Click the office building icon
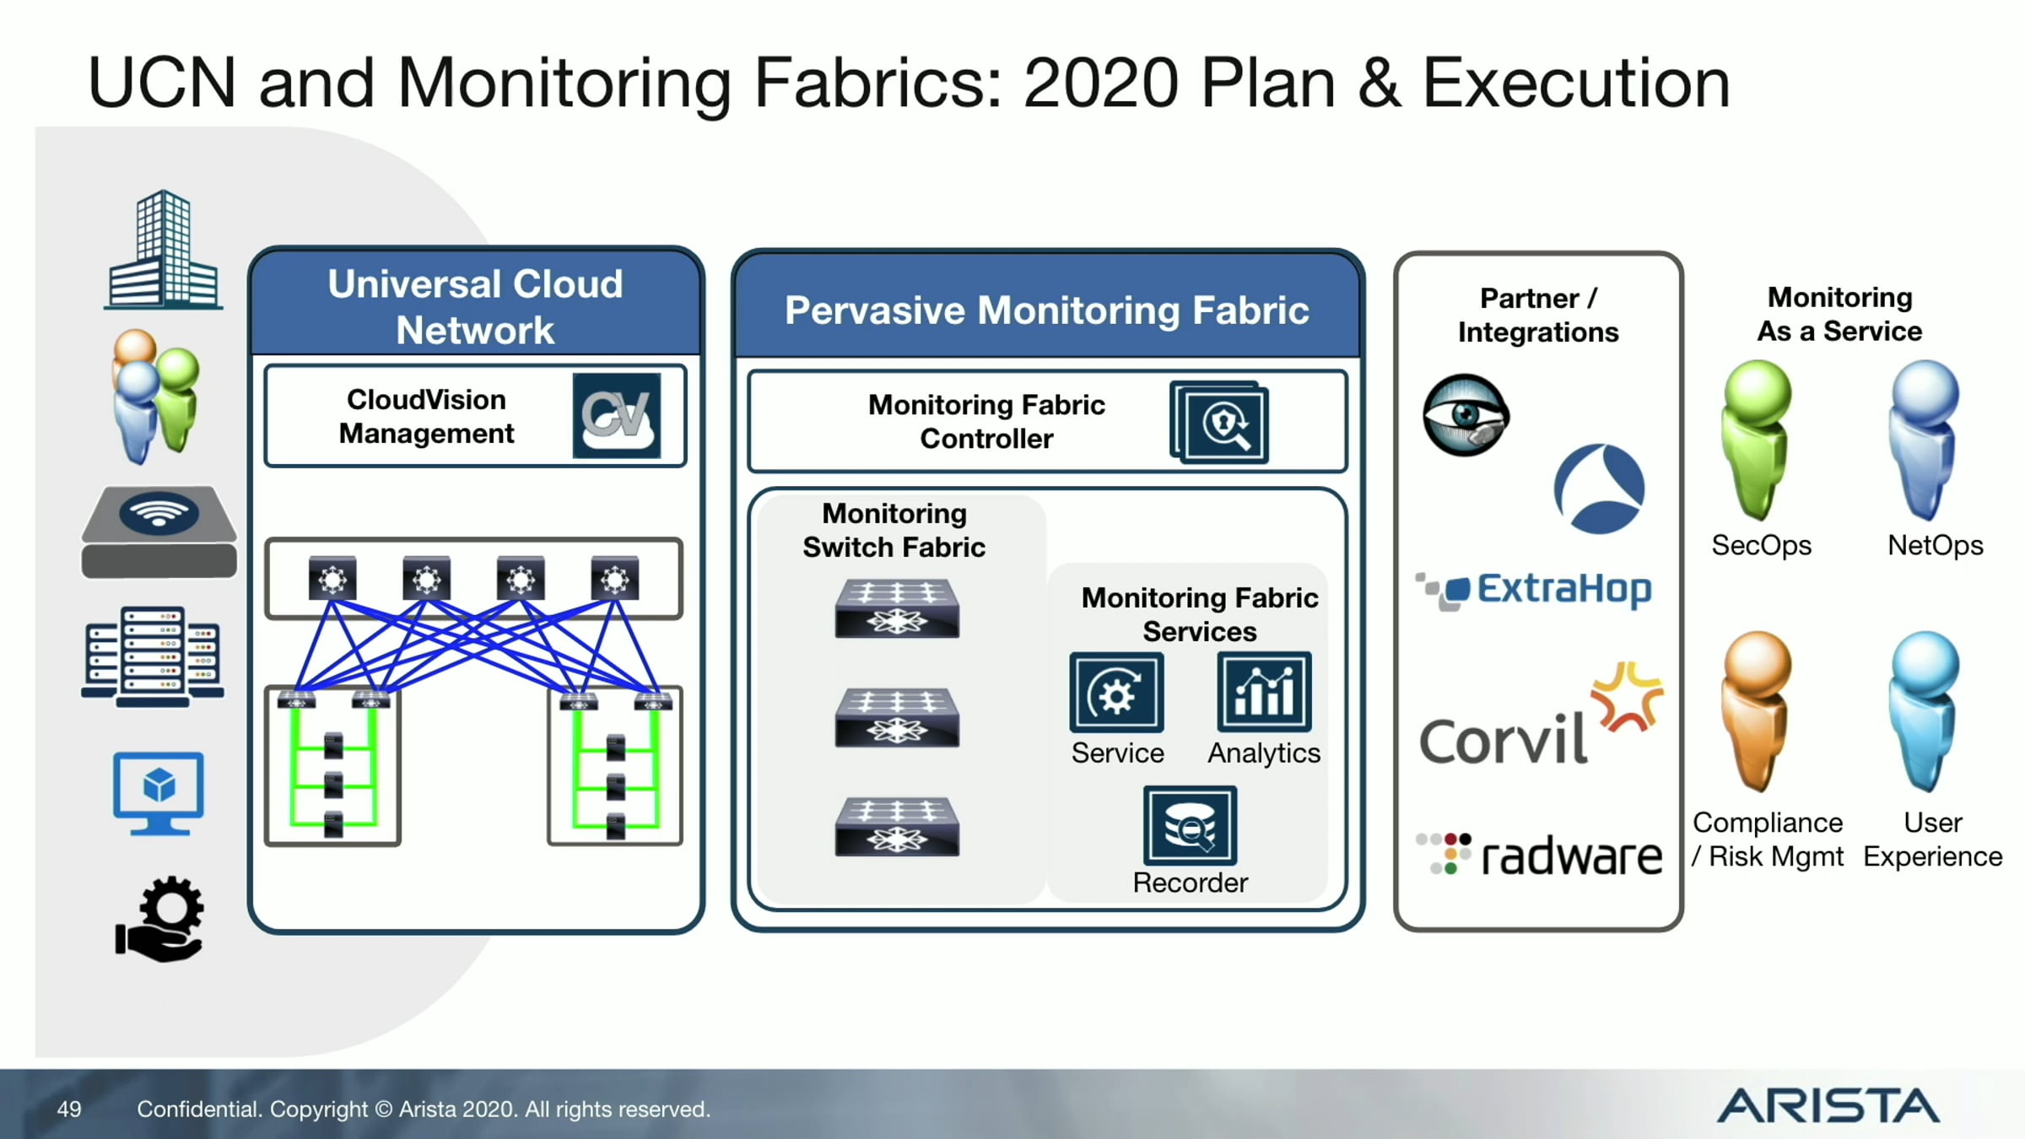This screenshot has height=1139, width=2025. (164, 250)
